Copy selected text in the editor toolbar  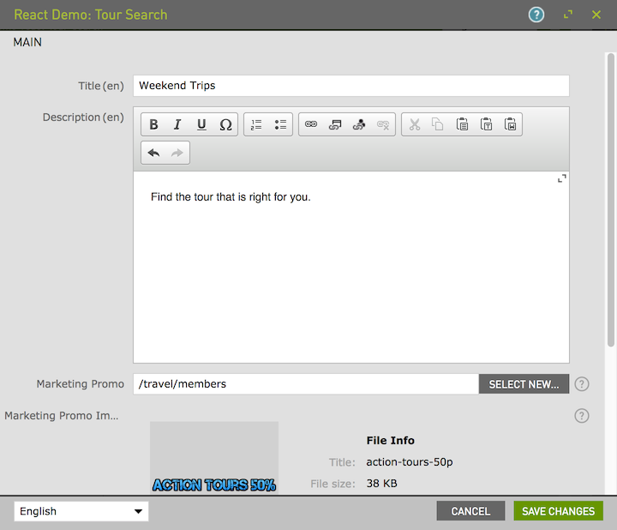438,124
